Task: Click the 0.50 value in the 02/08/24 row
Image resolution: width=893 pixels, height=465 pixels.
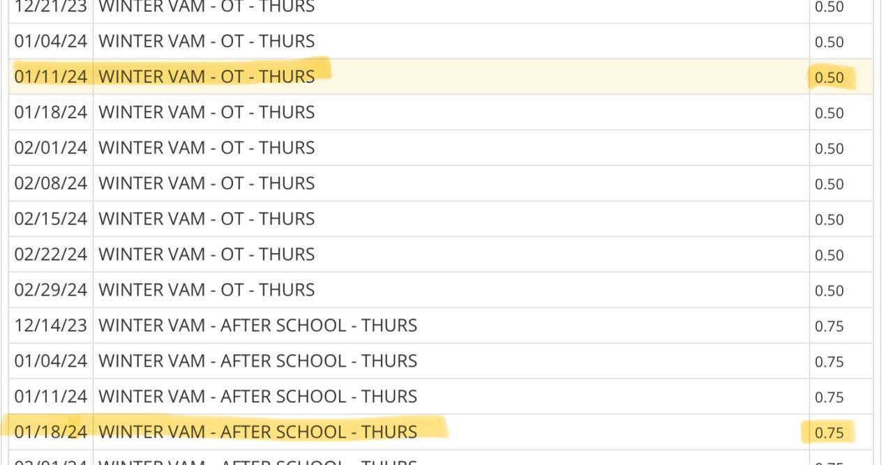Action: click(x=829, y=184)
